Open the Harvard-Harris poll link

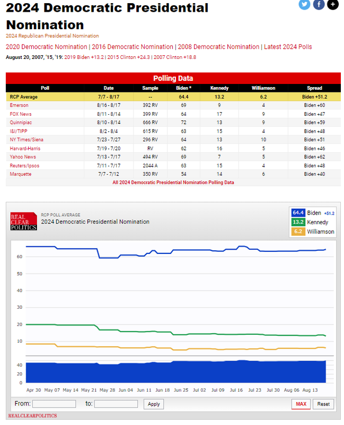[x=25, y=149]
